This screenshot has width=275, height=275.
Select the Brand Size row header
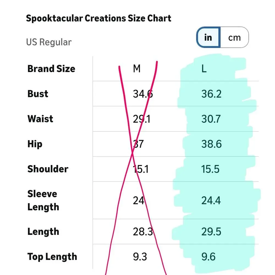pyautogui.click(x=51, y=68)
